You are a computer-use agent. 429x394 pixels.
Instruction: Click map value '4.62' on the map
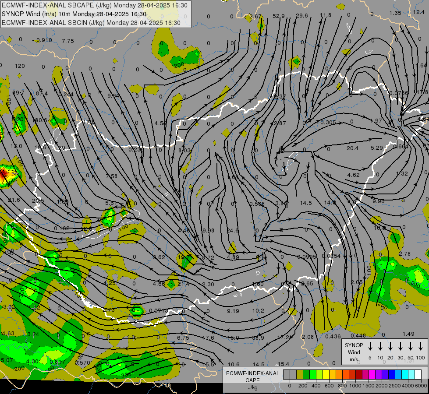(353, 175)
